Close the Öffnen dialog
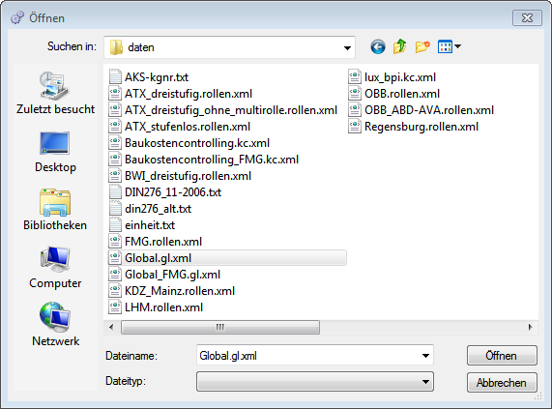Screen dimensions: 552x409 click(527, 18)
